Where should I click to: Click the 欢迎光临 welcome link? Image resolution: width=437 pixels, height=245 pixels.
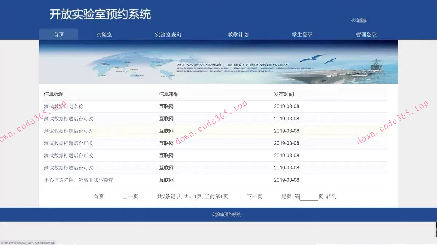(359, 20)
